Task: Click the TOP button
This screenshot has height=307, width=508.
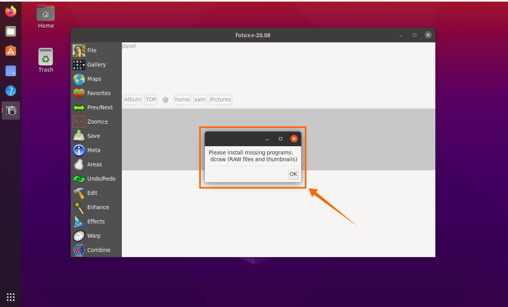Action: (151, 99)
